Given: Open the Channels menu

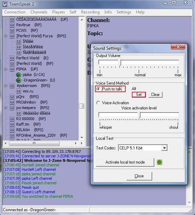Looking at the screenshot, I should point(39,12).
